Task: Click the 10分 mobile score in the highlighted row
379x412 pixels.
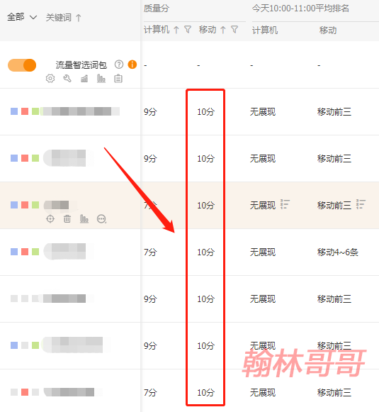Action: coord(205,205)
